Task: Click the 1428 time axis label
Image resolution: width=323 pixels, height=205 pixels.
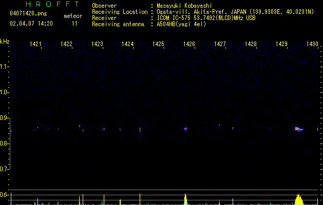Action: tap(251, 44)
